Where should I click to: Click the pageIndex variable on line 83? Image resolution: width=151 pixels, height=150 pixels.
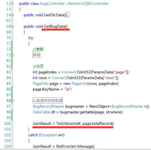48,72
